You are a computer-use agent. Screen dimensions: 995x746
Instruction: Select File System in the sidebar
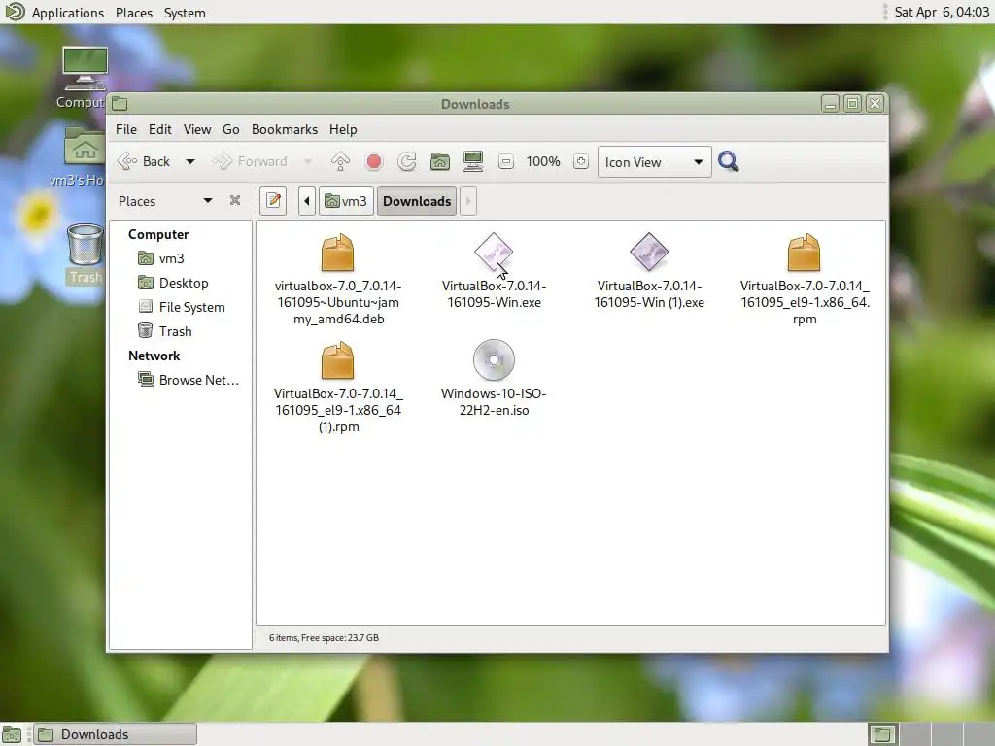click(x=191, y=307)
